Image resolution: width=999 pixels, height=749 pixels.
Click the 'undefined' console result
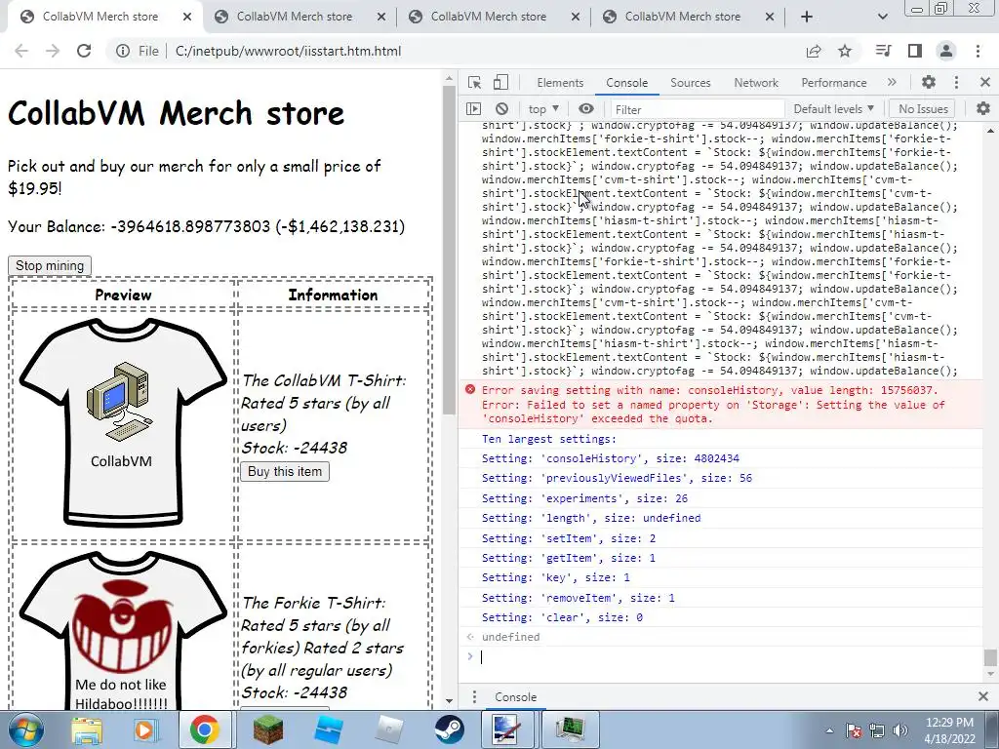(510, 637)
